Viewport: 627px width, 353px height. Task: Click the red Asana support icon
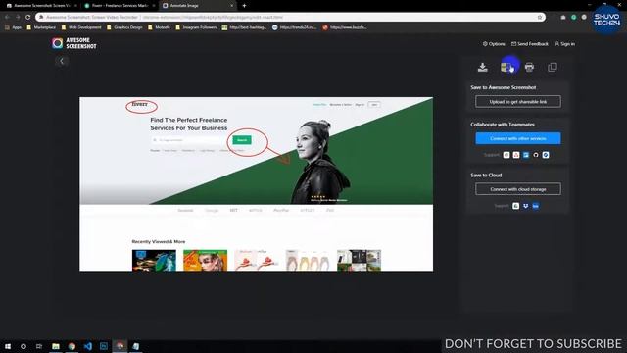[x=516, y=155]
